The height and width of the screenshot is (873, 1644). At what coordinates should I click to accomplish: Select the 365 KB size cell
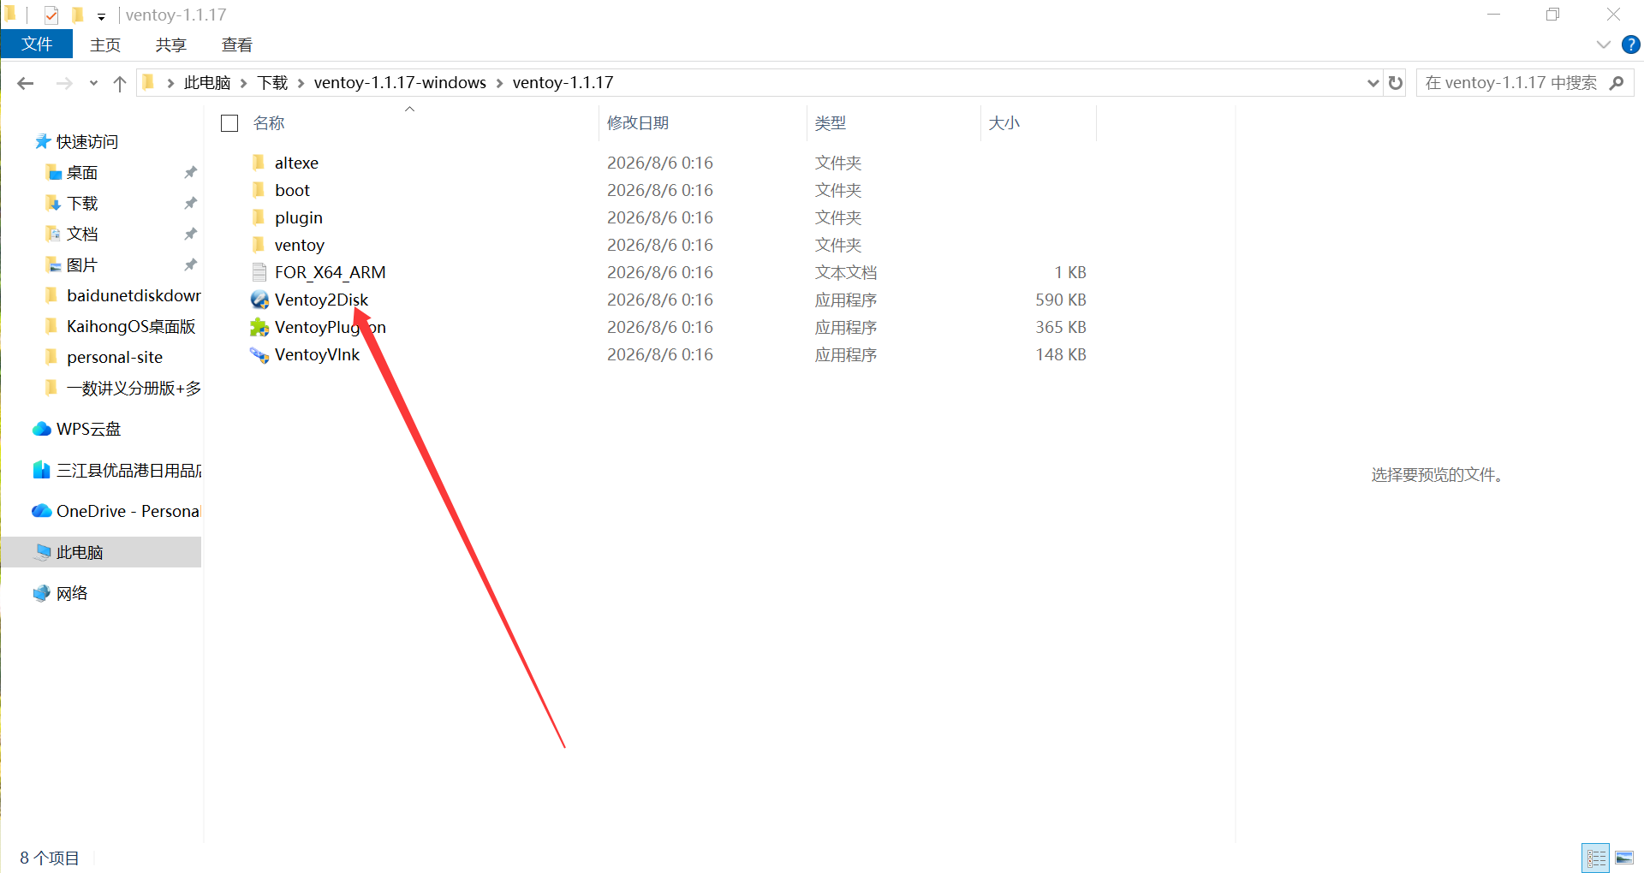1061,327
